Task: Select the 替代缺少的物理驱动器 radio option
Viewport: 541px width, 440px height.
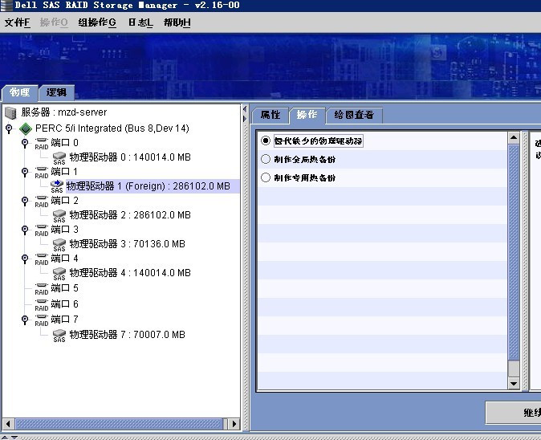Action: [x=266, y=141]
